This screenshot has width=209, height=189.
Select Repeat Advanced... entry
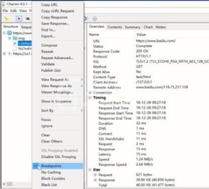pyautogui.click(x=57, y=58)
